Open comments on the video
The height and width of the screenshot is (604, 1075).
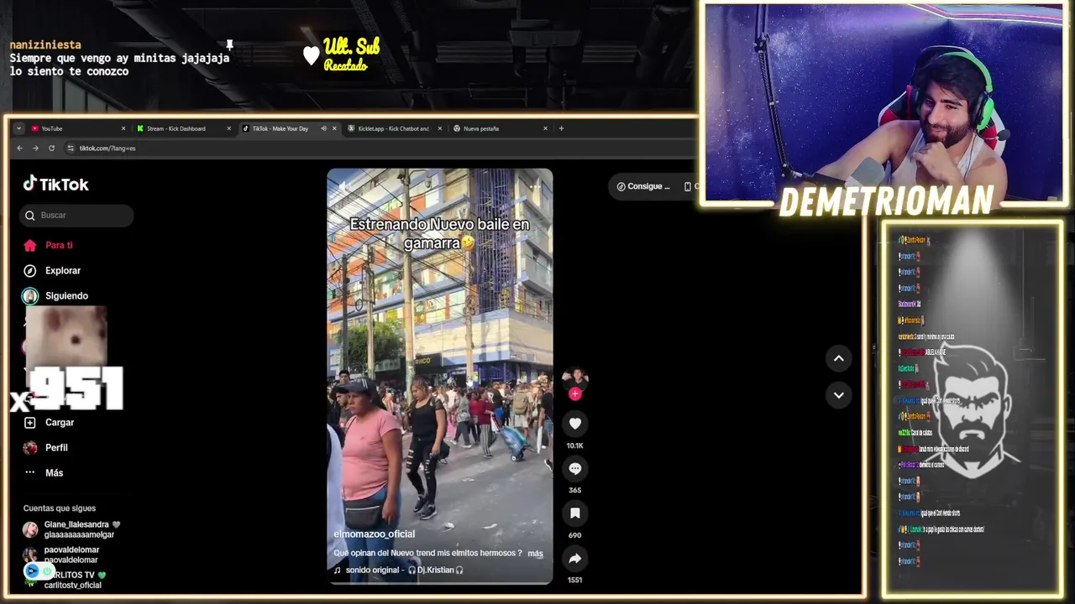[x=574, y=468]
